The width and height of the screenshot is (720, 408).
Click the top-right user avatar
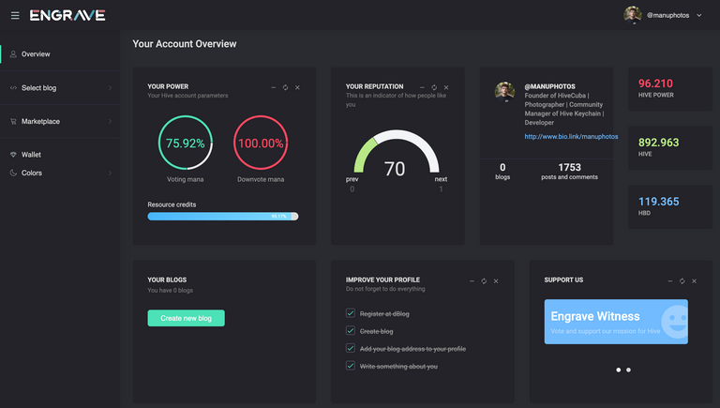(632, 15)
